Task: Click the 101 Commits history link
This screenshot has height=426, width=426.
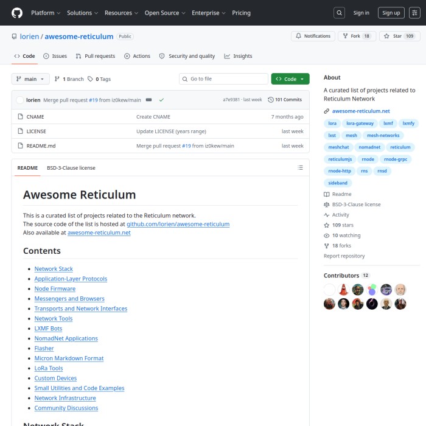Action: (x=285, y=100)
